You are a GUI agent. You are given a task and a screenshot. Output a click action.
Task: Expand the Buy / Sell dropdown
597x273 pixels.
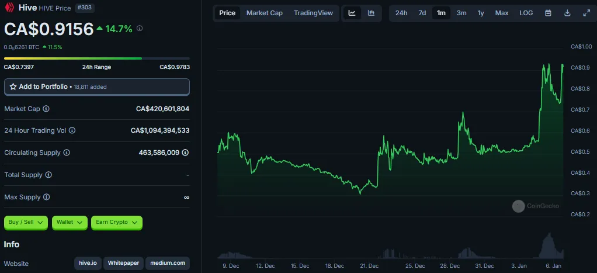[x=26, y=222]
